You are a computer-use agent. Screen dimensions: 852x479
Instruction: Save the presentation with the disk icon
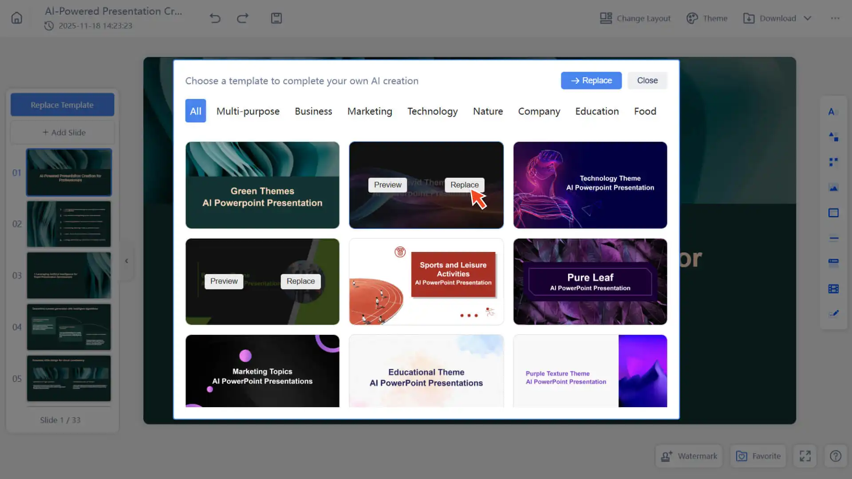pos(276,18)
